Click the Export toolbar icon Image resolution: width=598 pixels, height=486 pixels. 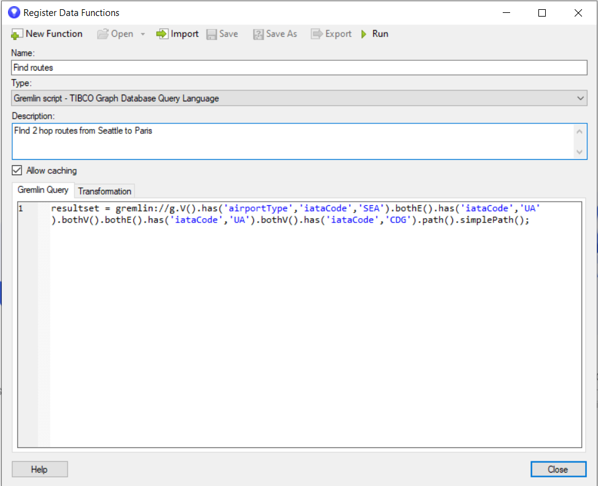(317, 34)
